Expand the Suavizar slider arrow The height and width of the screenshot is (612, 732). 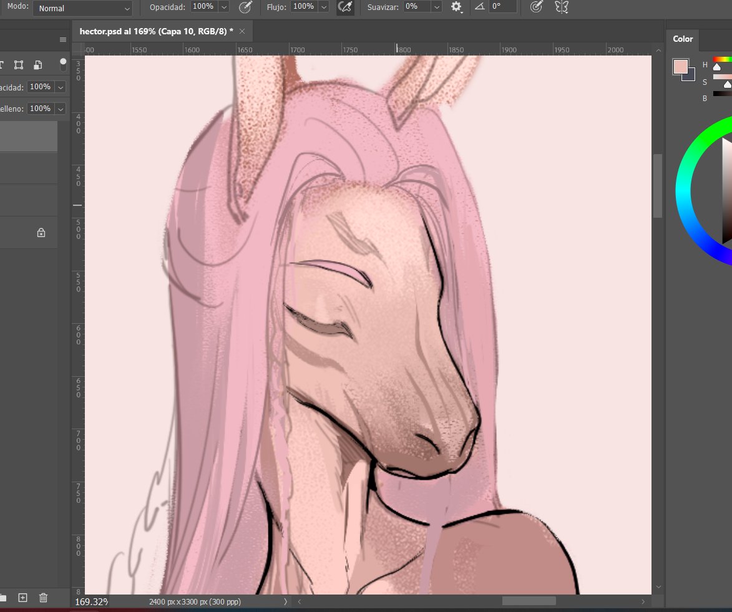pos(436,7)
